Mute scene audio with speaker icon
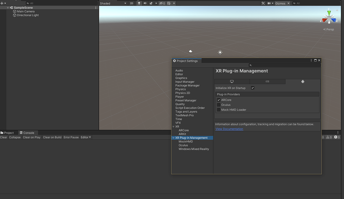The width and height of the screenshot is (344, 199). 145,3
